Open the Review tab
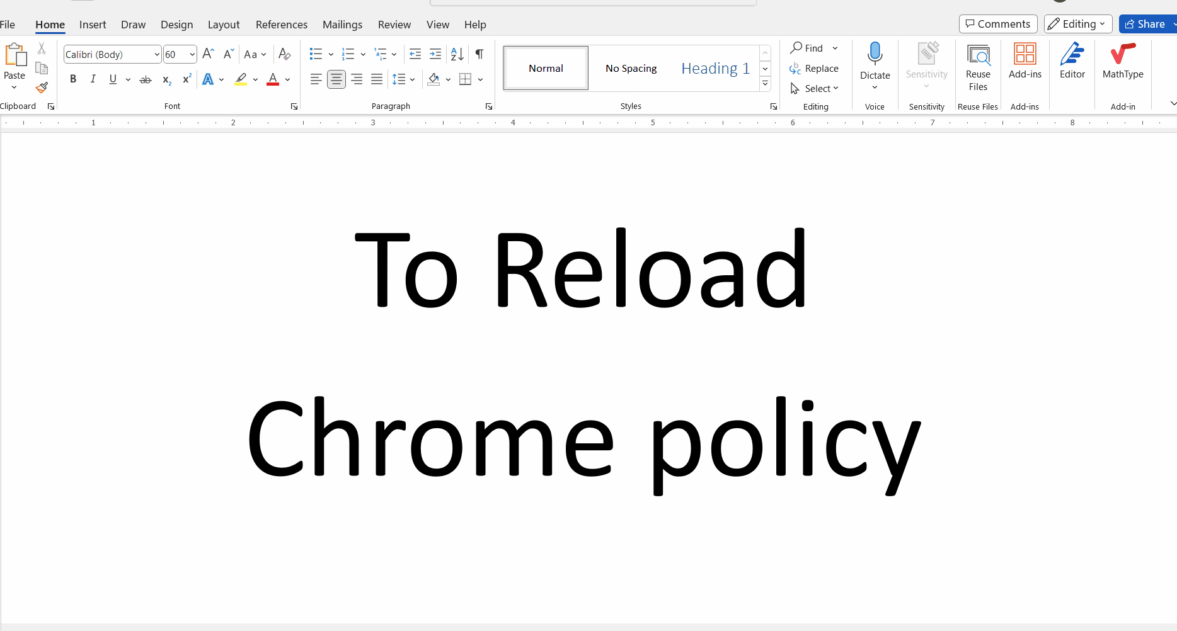The height and width of the screenshot is (631, 1177). [x=394, y=25]
